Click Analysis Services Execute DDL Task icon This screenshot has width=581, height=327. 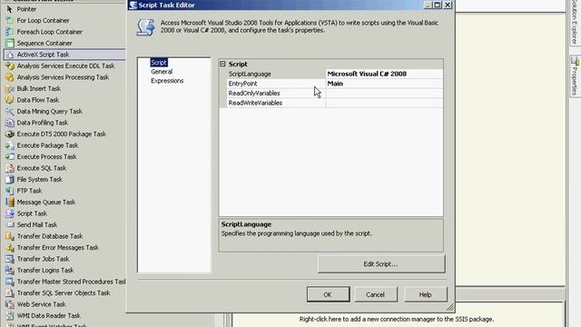coord(10,66)
